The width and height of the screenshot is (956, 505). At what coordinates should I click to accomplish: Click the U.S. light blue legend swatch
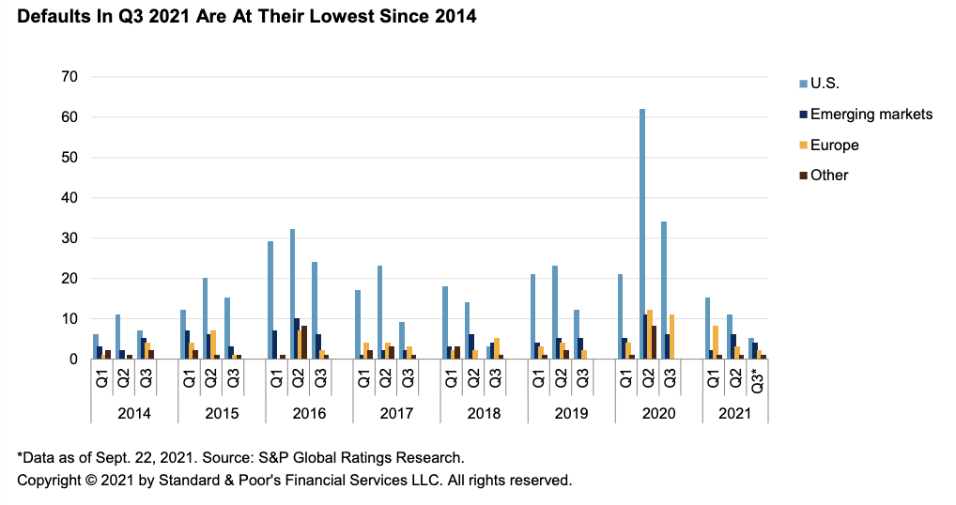pyautogui.click(x=800, y=84)
